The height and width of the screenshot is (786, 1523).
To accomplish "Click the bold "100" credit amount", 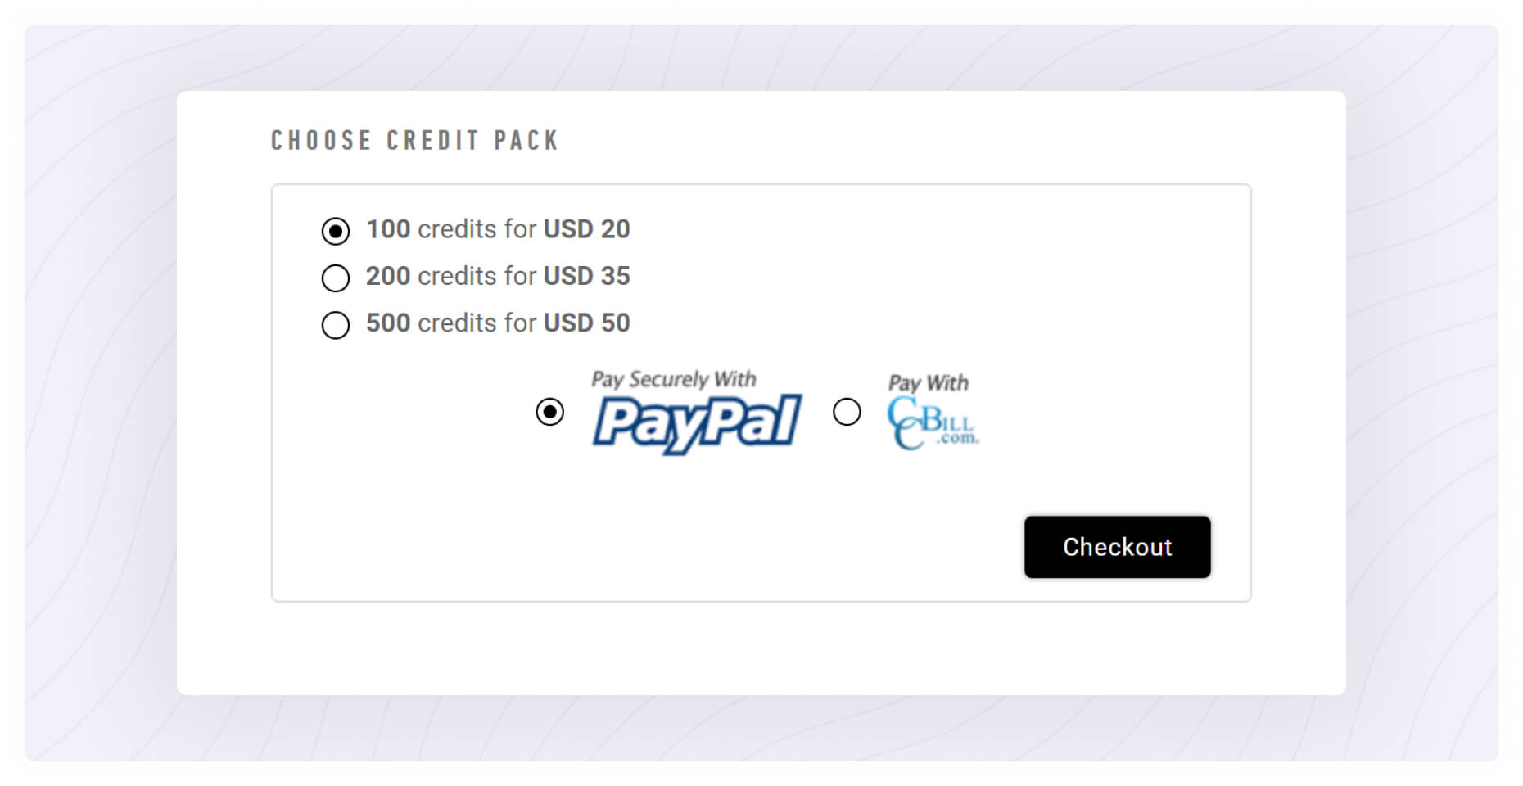I will pos(388,229).
